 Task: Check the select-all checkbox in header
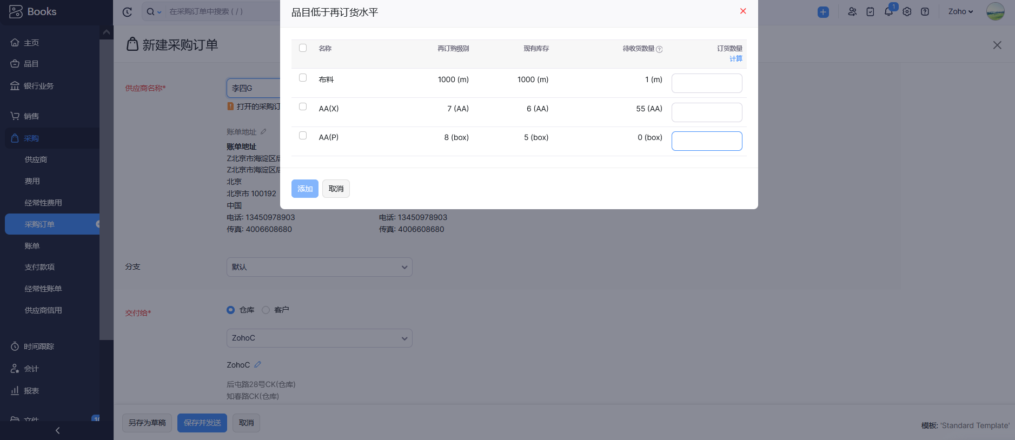pyautogui.click(x=303, y=48)
